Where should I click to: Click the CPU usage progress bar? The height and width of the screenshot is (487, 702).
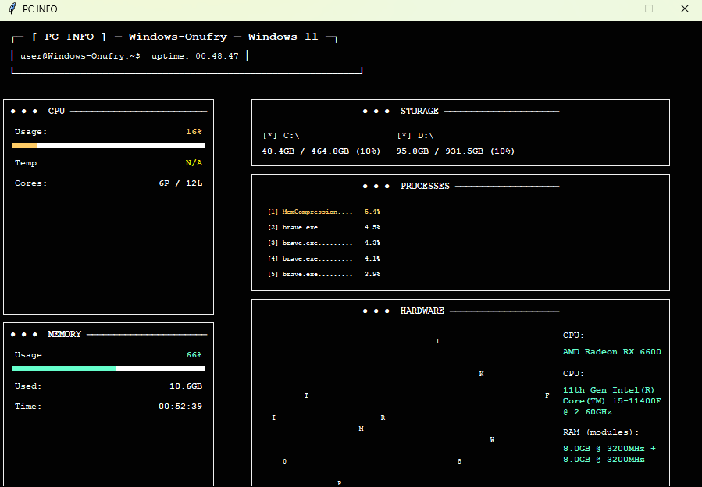pos(109,145)
